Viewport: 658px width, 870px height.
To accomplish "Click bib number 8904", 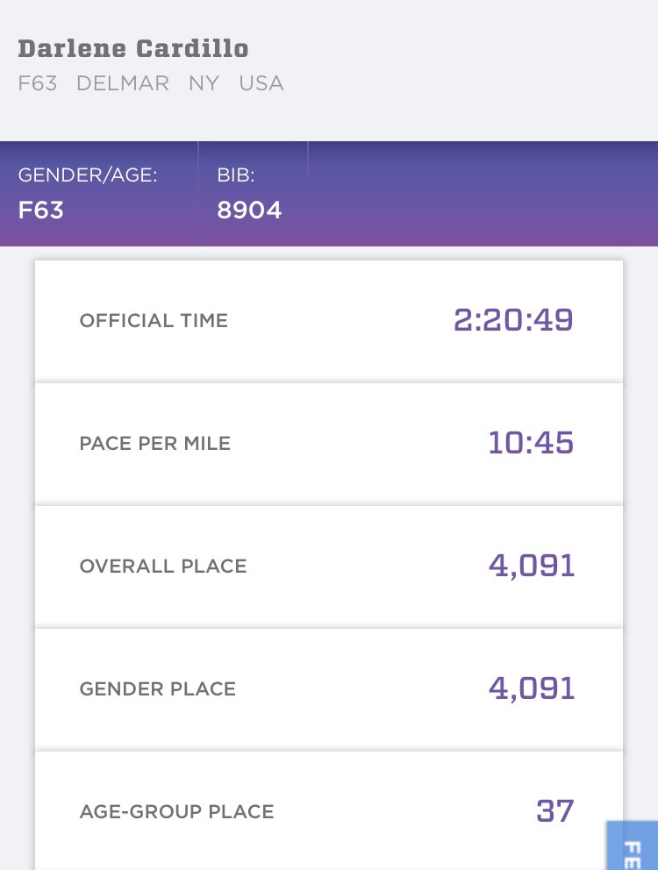I will click(249, 211).
